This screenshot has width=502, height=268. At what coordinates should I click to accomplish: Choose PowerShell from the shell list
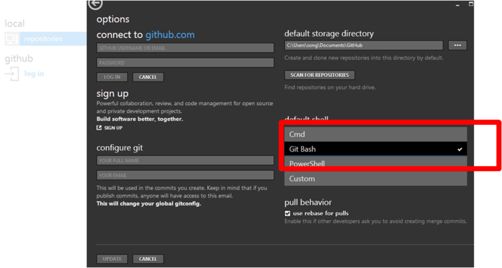[376, 164]
